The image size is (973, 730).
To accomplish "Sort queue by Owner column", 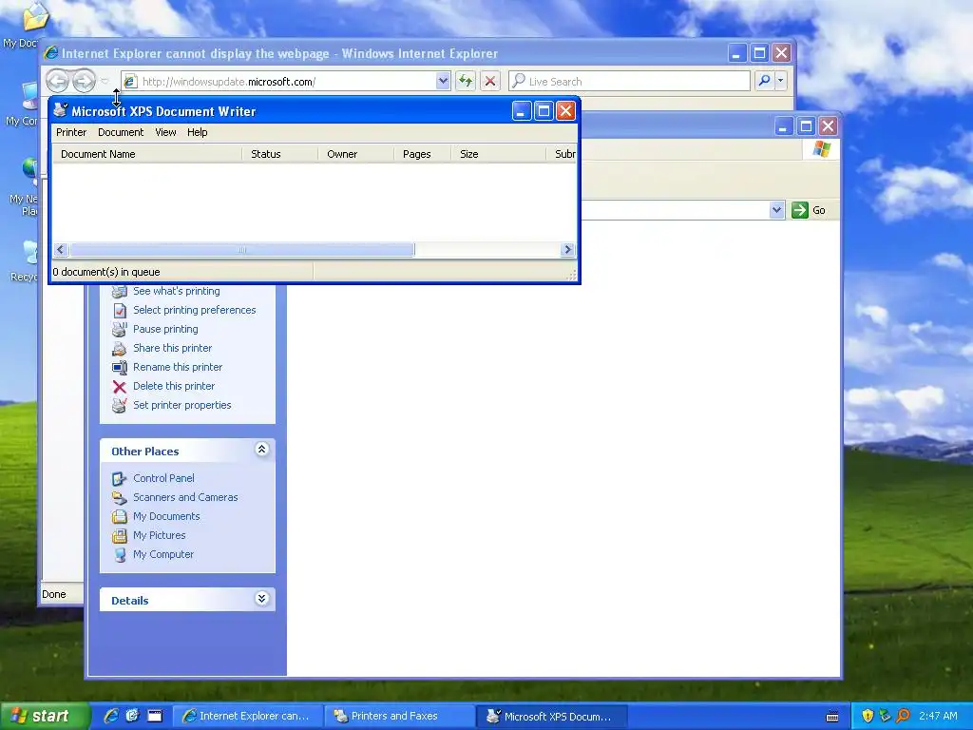I will click(x=355, y=154).
